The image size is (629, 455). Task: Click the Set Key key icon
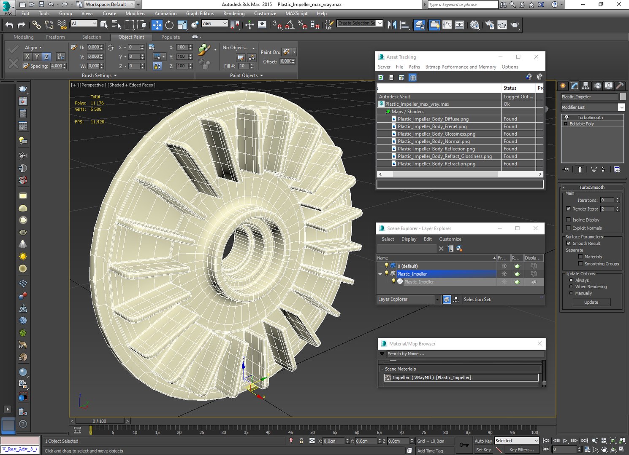pyautogui.click(x=464, y=445)
